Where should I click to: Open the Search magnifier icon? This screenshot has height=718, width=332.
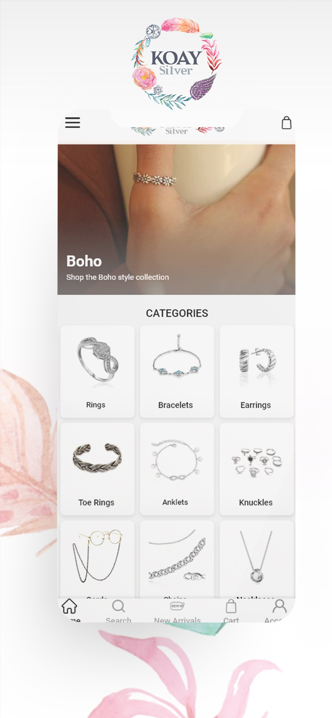118,606
